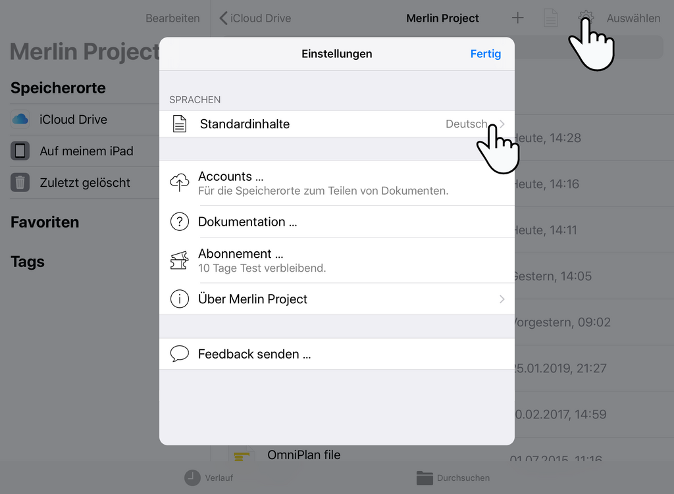Tap the Feedback senden speech bubble icon
The image size is (674, 494).
pos(180,354)
